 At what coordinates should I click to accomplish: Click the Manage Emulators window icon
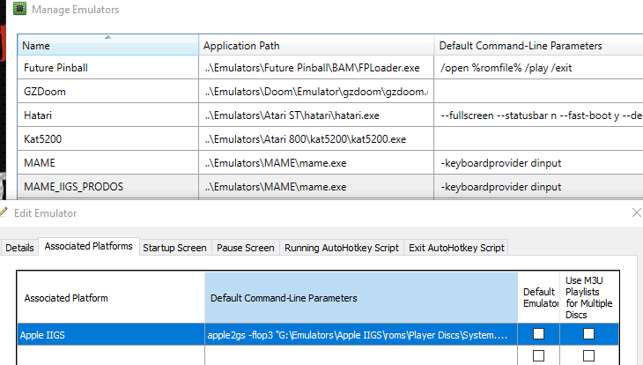coord(19,9)
